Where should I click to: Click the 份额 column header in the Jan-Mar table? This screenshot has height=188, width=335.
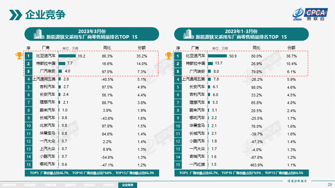[291, 48]
